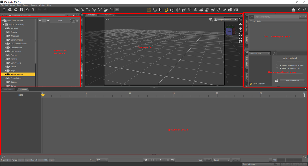Screen dimensions: 308x166
Task: Expand the Render Presets folder
Action: [5, 74]
